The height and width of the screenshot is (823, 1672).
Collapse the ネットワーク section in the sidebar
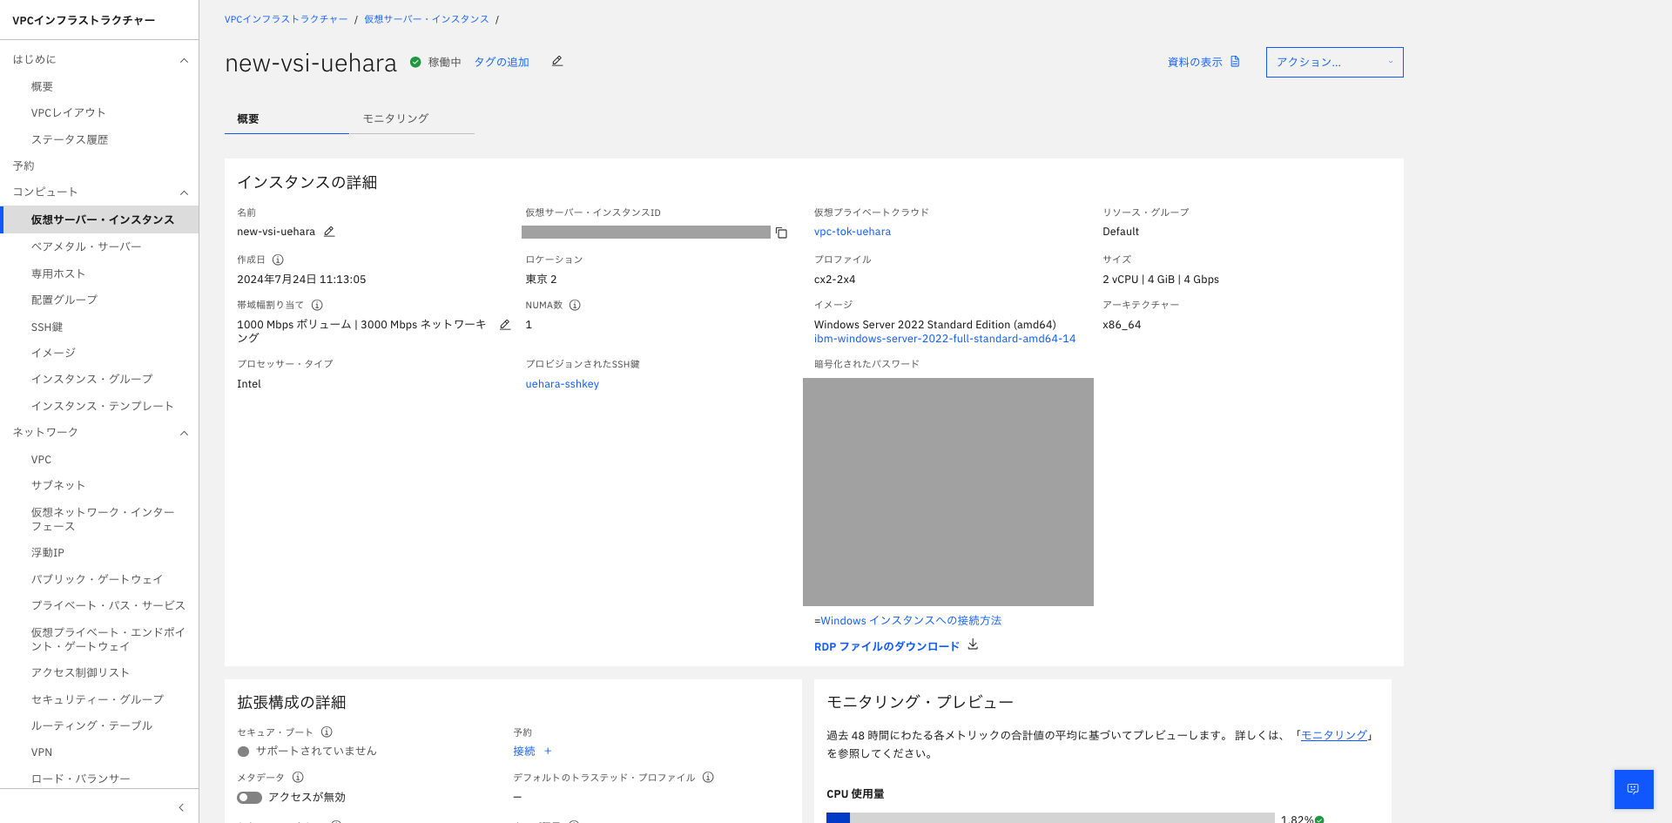click(x=184, y=433)
